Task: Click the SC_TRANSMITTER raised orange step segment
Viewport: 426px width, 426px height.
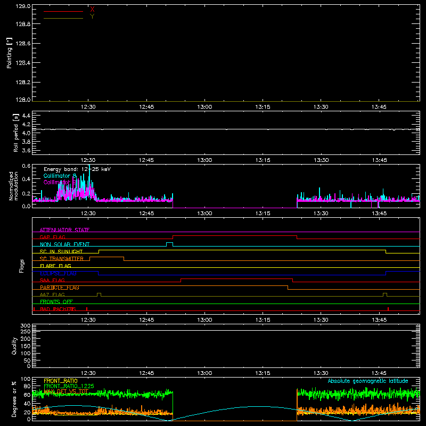Action: point(107,257)
